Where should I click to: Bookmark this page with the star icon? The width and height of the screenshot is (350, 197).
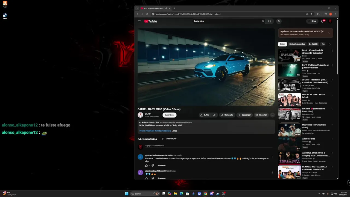click(311, 14)
